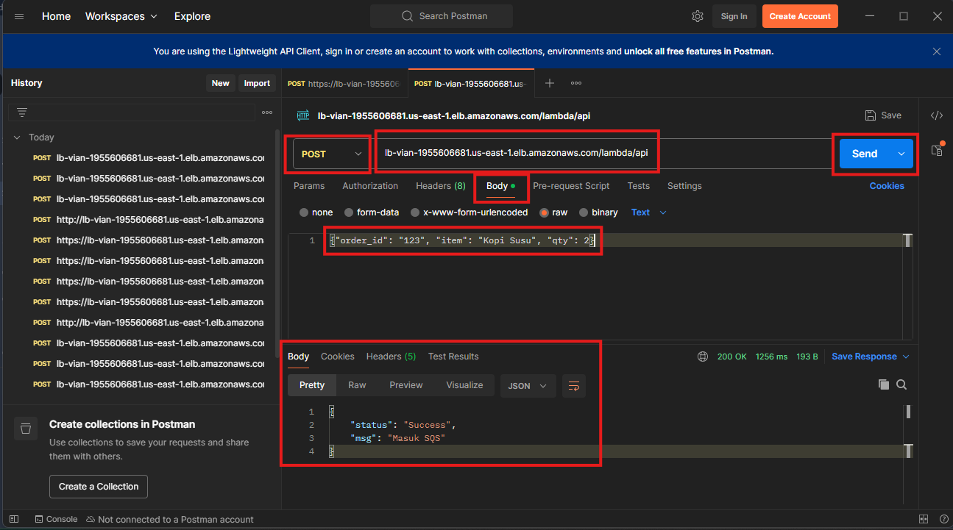Open the settings gear icon

point(698,16)
